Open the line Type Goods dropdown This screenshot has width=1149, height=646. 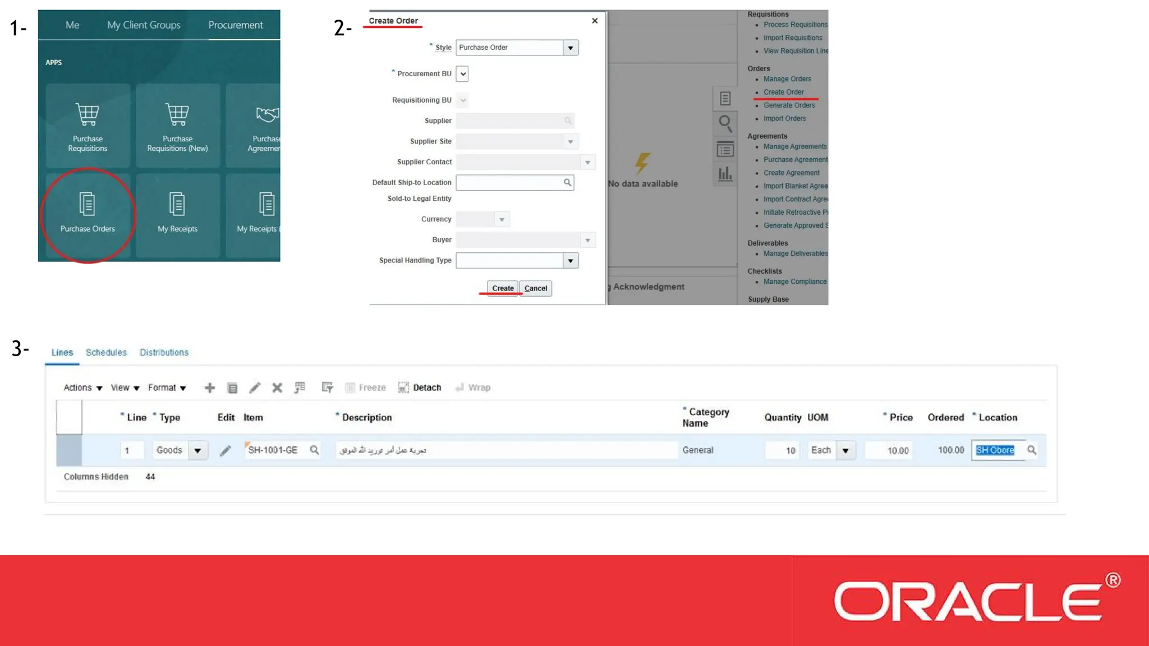(x=197, y=450)
